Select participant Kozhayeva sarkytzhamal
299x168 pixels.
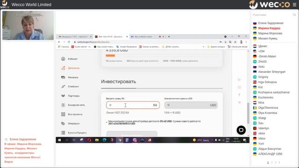click(x=274, y=92)
